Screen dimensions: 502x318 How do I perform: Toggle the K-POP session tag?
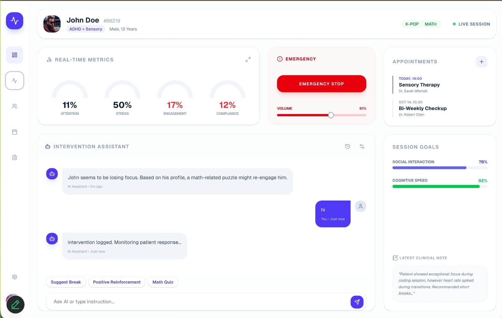coord(411,24)
